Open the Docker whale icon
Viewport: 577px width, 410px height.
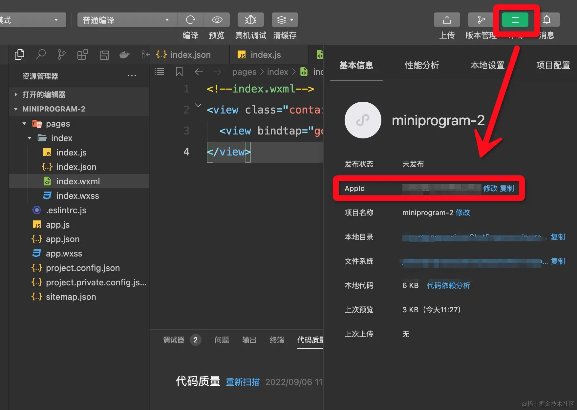124,54
